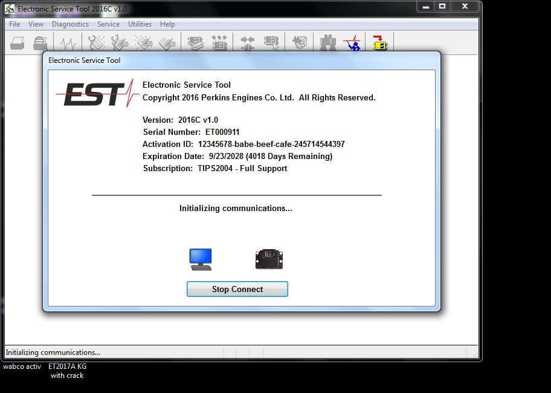This screenshot has width=551, height=393.
Task: Close the Electronic Service Tool window
Action: 465,7
